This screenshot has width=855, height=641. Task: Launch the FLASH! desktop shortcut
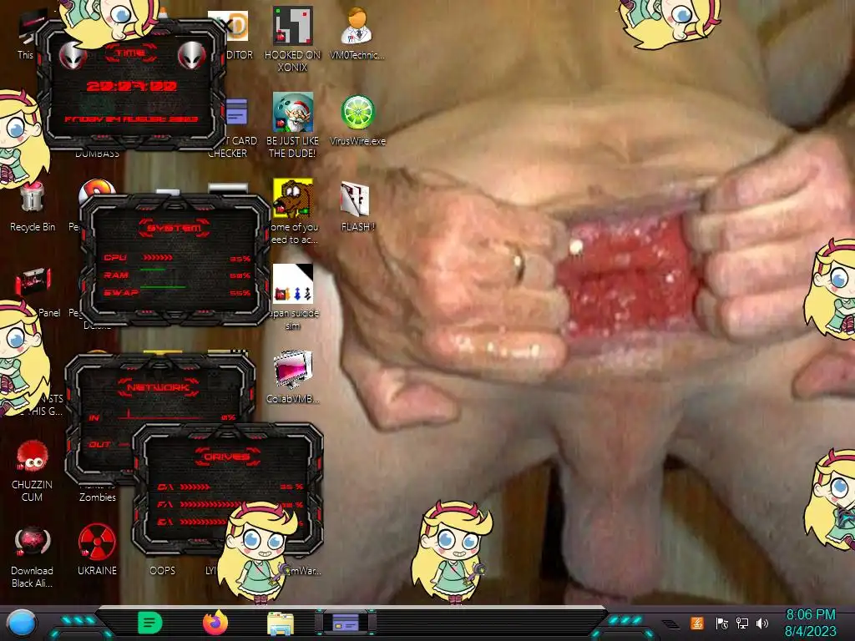tap(357, 206)
